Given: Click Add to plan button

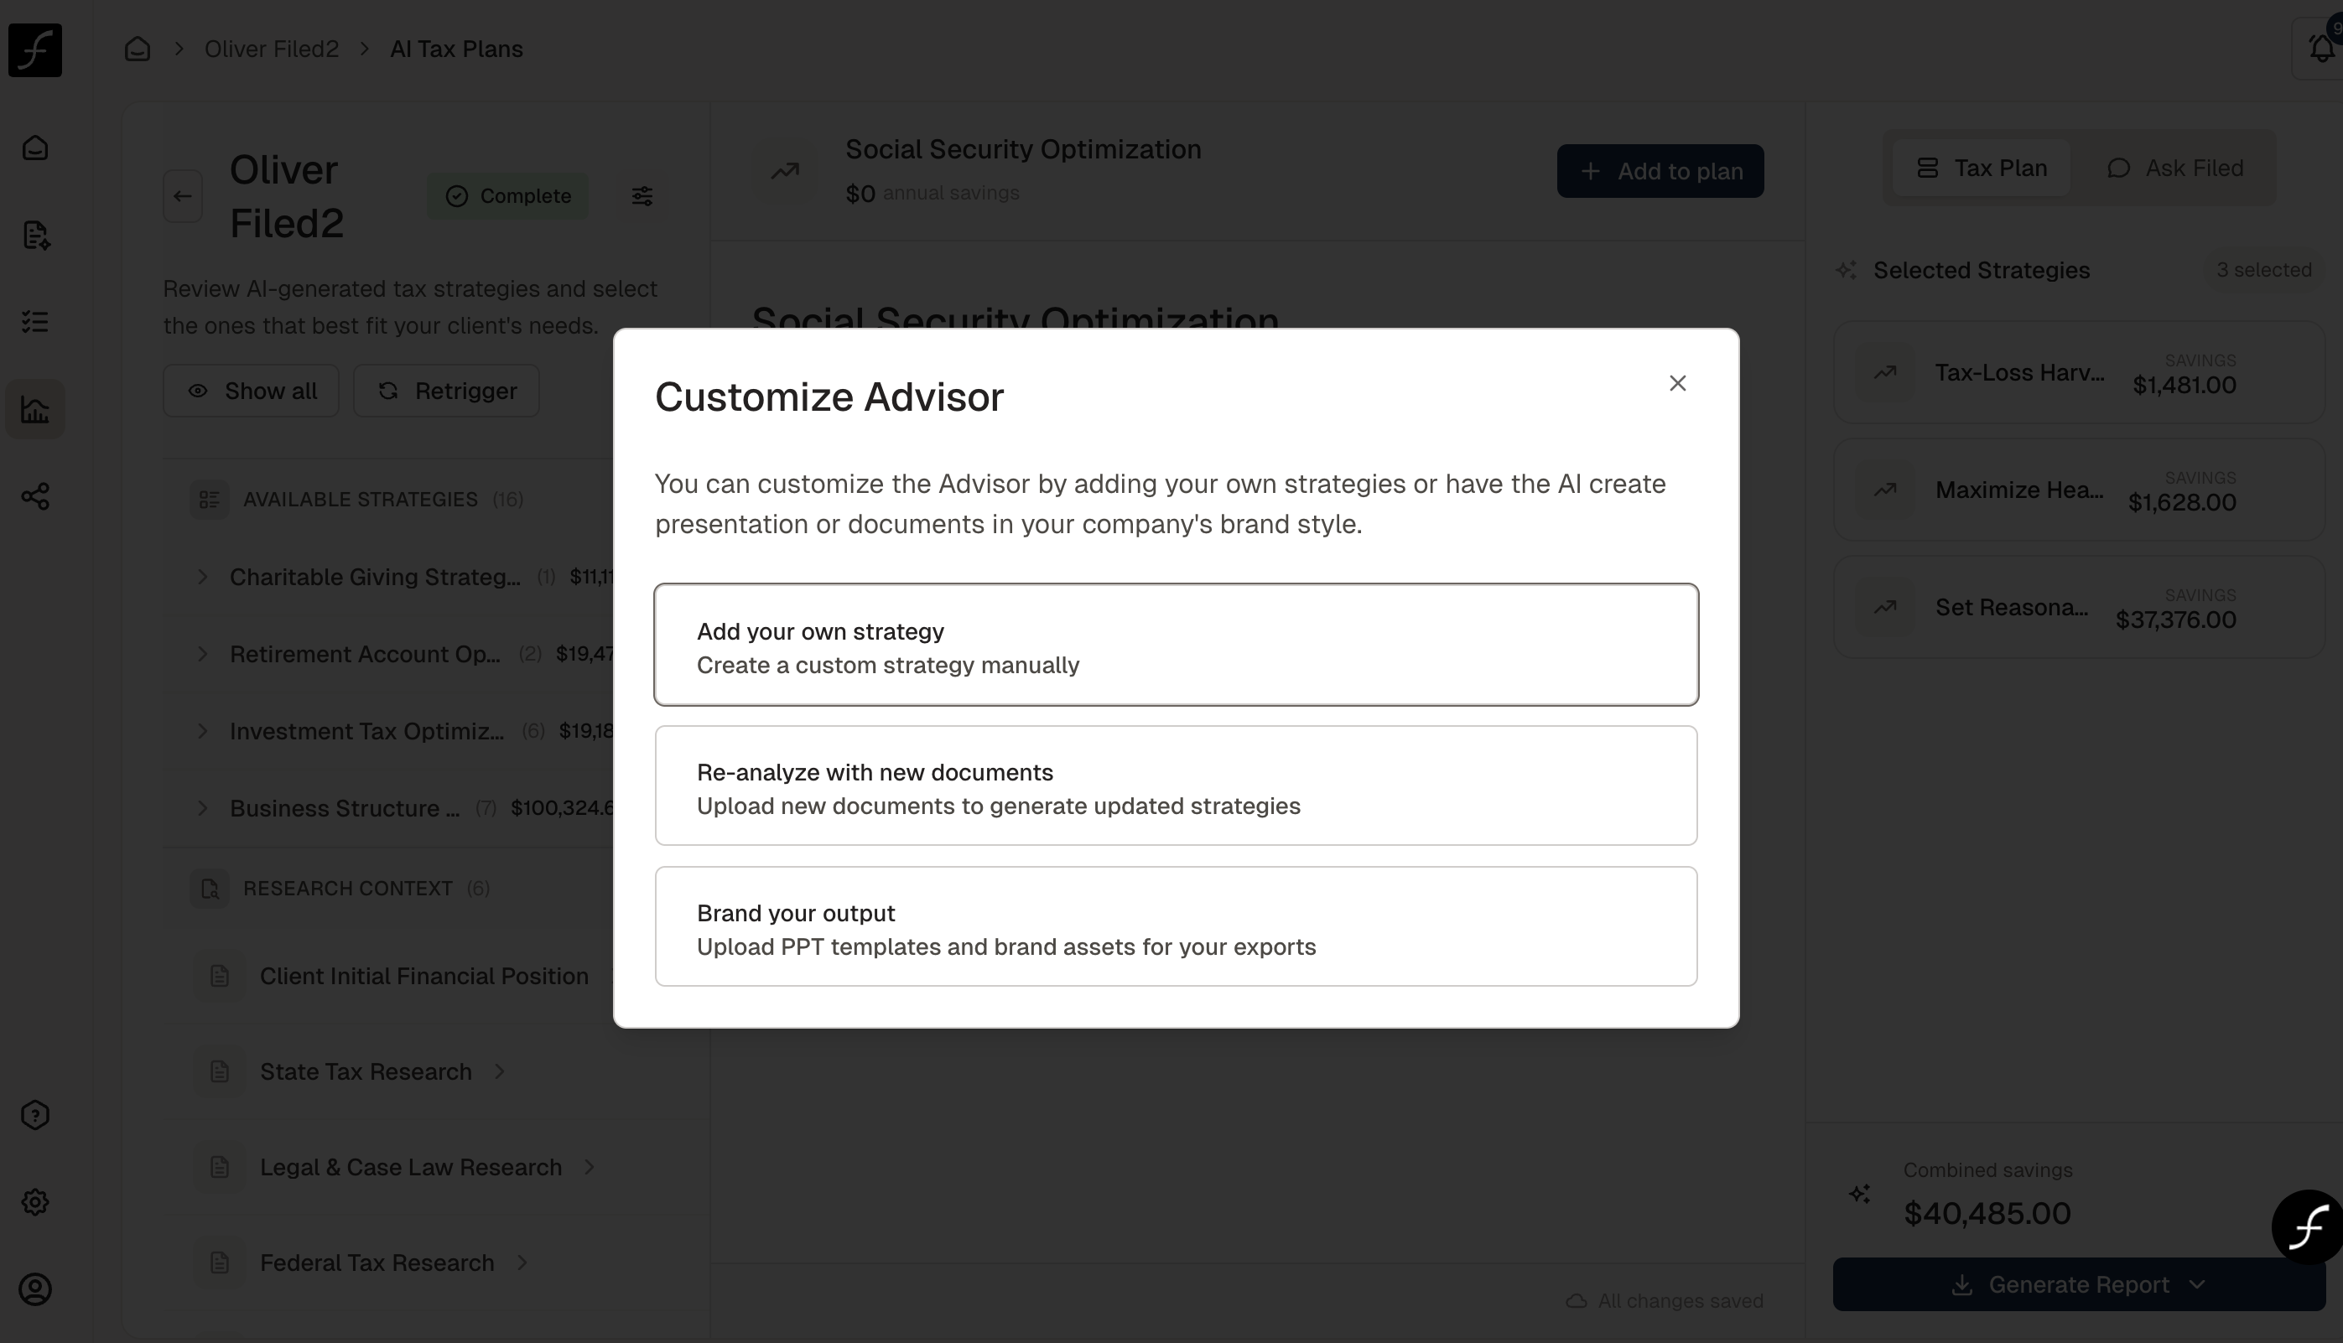Looking at the screenshot, I should [x=1660, y=171].
